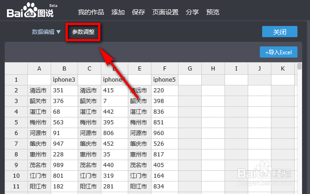The image size is (310, 194).
Task: Click 梅州市 cell in column E
Action: pyautogui.click(x=139, y=123)
